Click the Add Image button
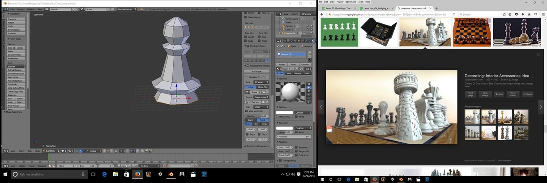The width and height of the screenshot is (547, 183). (256, 71)
